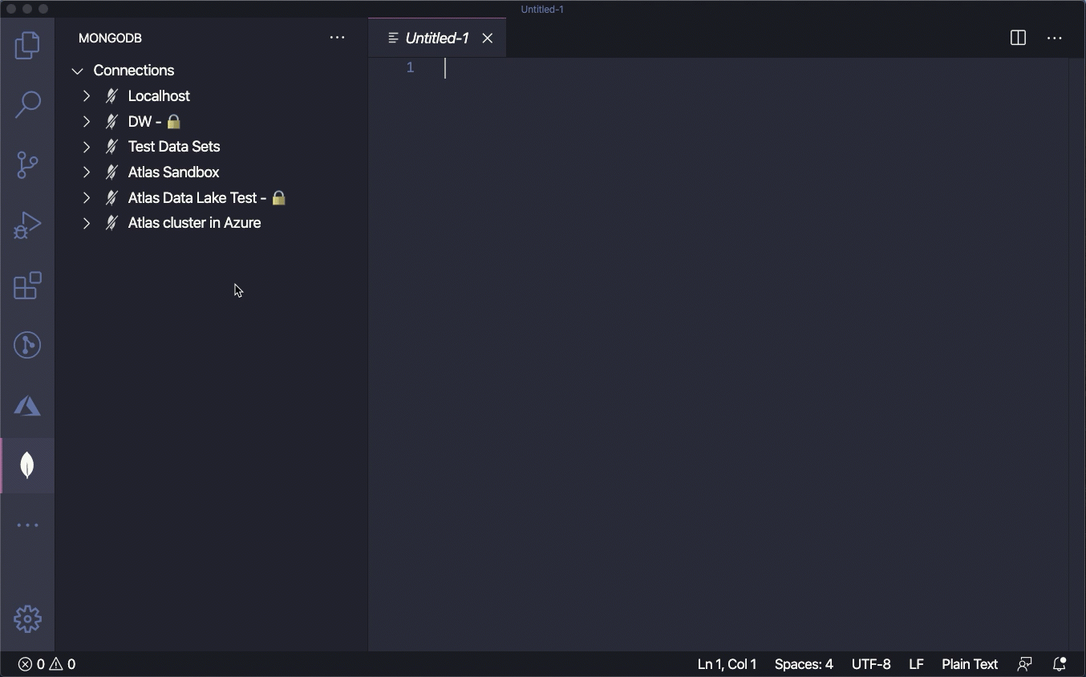Select the Test Data Sets connection
1086x677 pixels.
(x=174, y=147)
